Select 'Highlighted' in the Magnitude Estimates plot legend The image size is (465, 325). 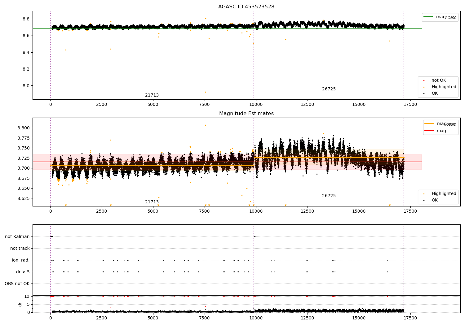(x=444, y=194)
